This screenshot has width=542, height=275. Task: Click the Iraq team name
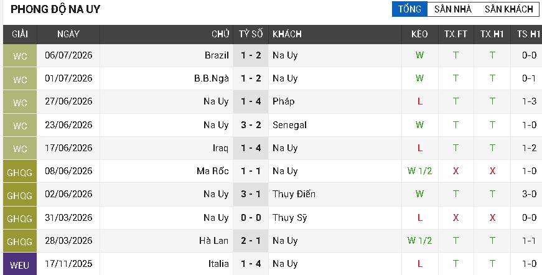pyautogui.click(x=220, y=148)
